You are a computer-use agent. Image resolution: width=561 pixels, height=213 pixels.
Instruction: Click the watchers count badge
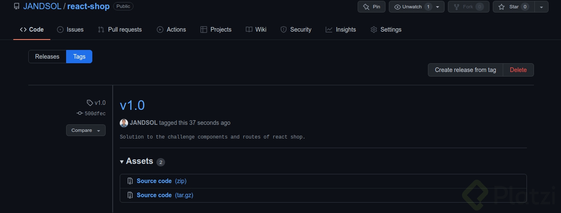coord(428,7)
